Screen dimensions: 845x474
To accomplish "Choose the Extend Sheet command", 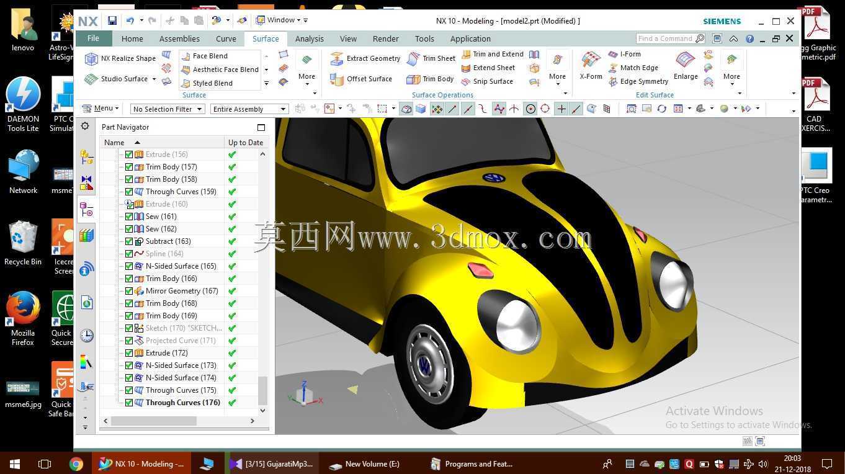I will [x=488, y=68].
